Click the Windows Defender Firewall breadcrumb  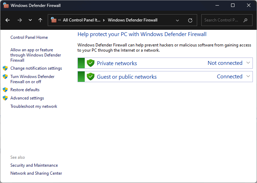[x=132, y=20]
